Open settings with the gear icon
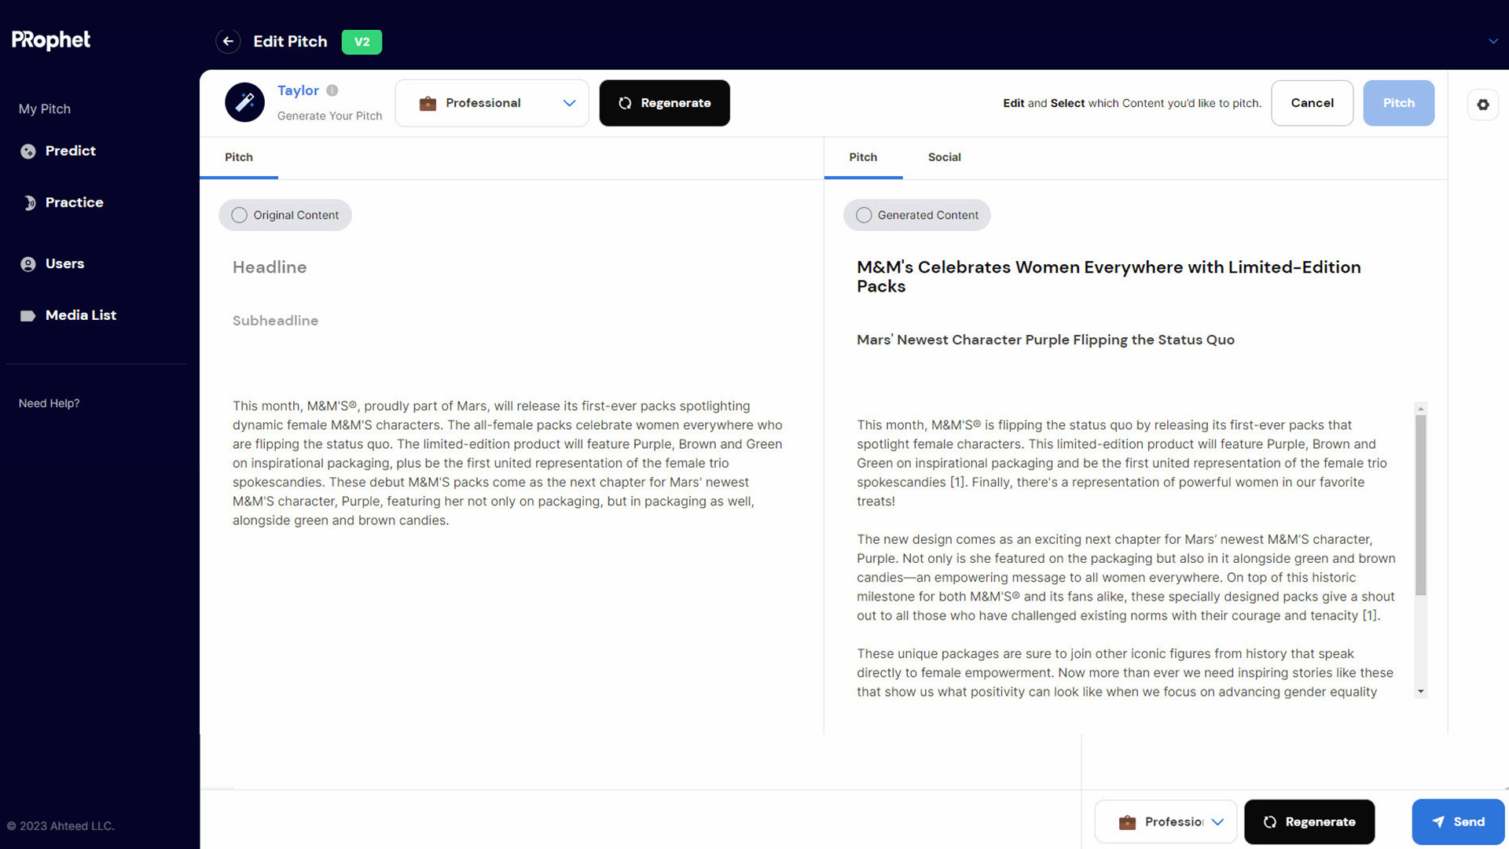Image resolution: width=1509 pixels, height=849 pixels. coord(1482,105)
